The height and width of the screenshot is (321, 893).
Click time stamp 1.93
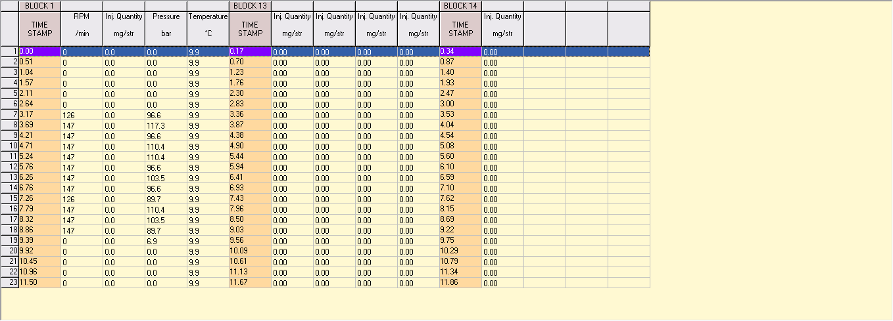pyautogui.click(x=460, y=83)
